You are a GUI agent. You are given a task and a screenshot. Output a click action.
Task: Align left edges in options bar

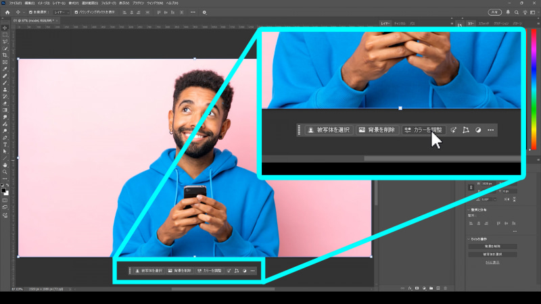124,12
